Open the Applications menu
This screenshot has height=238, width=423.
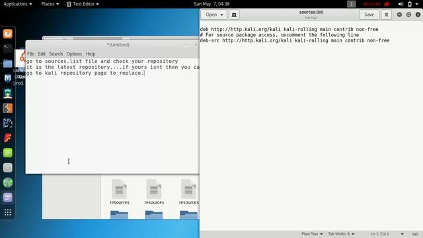tap(18, 4)
